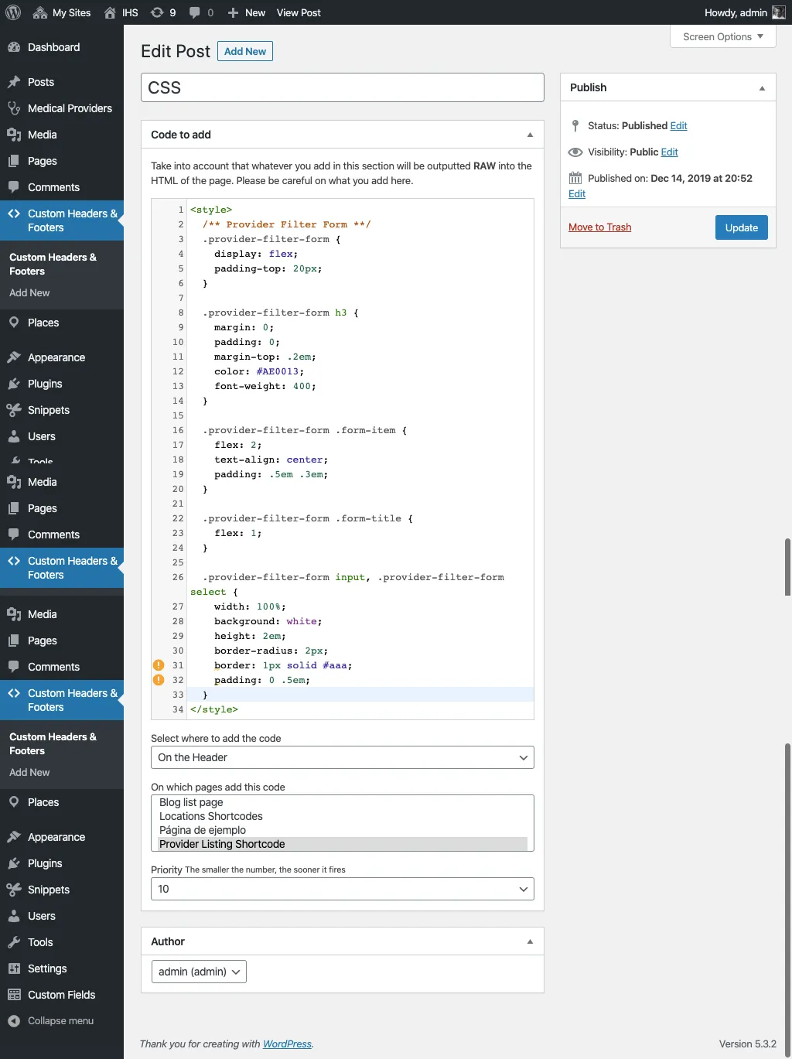Select Blog list page option

coord(343,802)
